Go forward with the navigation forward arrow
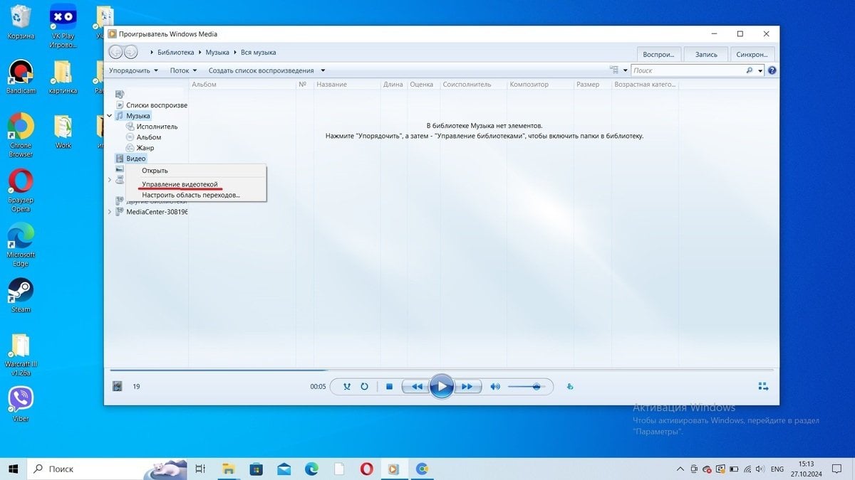Viewport: 855px width, 480px height. click(x=130, y=52)
